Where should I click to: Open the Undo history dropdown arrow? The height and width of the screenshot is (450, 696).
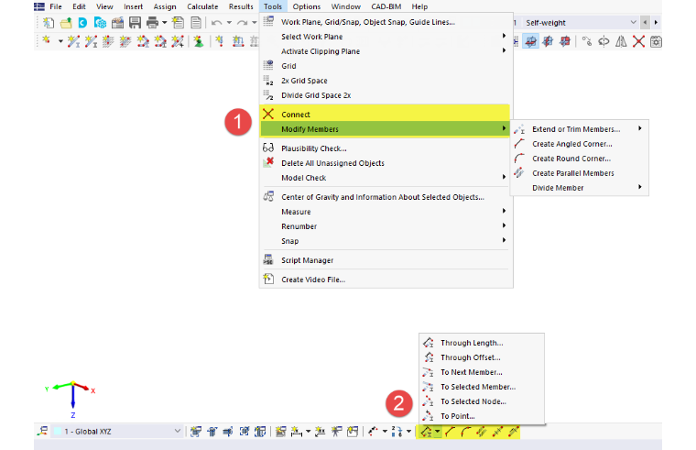point(229,23)
